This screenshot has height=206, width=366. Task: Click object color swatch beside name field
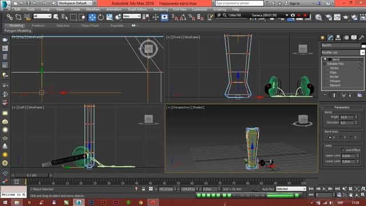point(364,45)
